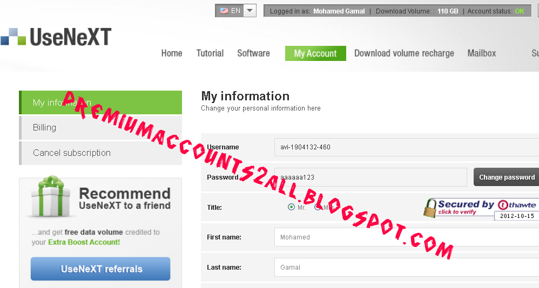Click the US flag language icon
The image size is (539, 288).
click(x=224, y=11)
